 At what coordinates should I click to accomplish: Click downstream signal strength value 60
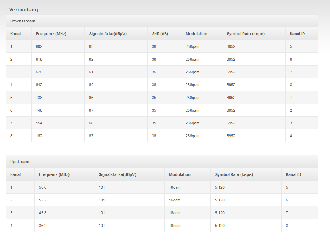(91, 85)
